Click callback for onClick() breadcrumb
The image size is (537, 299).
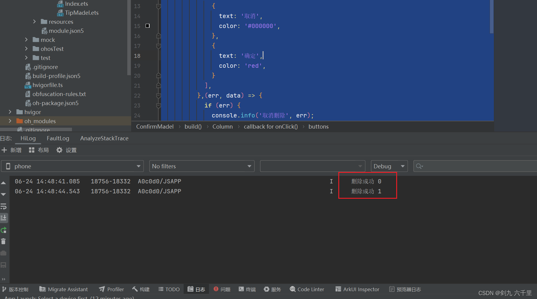[271, 126]
